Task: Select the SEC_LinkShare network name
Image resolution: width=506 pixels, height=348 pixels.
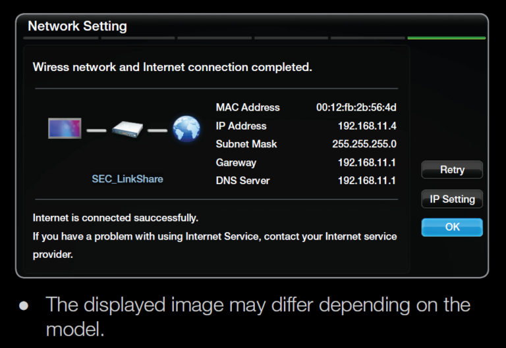Action: click(127, 179)
